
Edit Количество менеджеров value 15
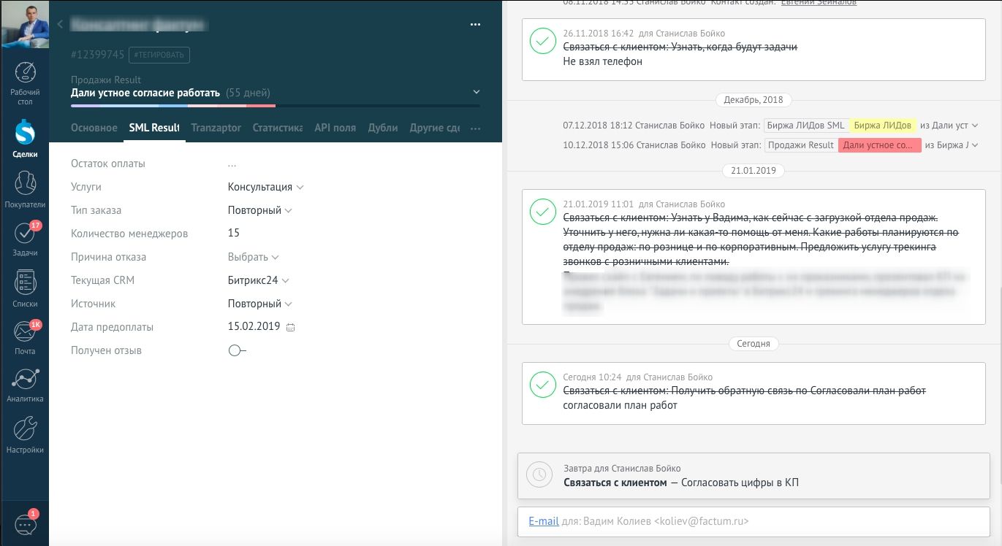click(x=234, y=234)
